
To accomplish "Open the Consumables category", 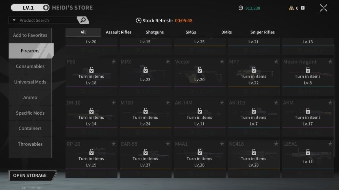I will point(30,66).
